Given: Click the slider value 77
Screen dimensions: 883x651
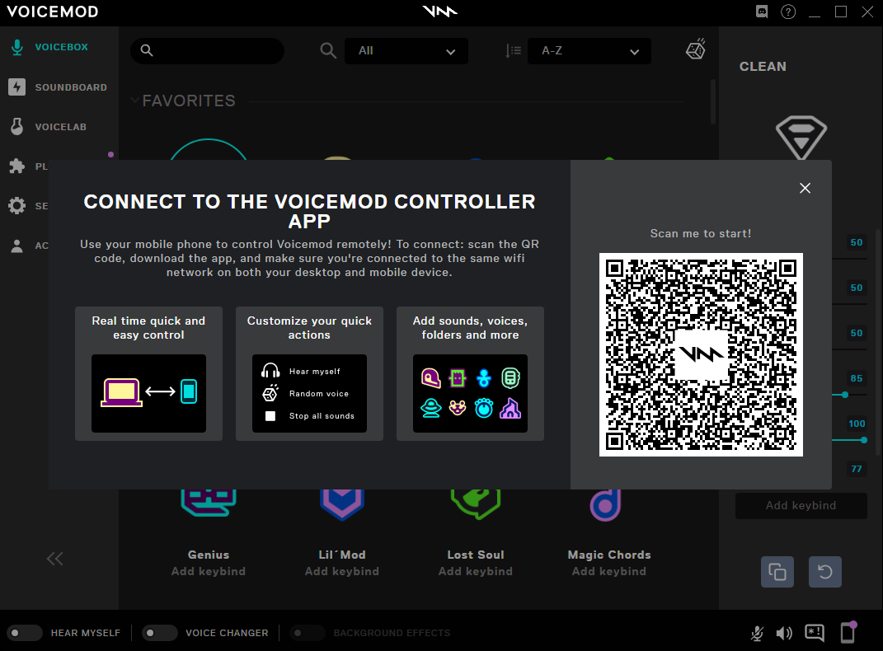Looking at the screenshot, I should pyautogui.click(x=857, y=469).
